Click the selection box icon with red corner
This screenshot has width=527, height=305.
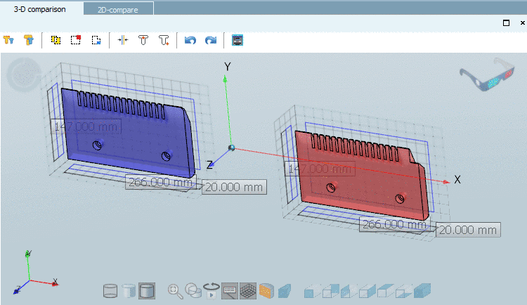pyautogui.click(x=76, y=41)
